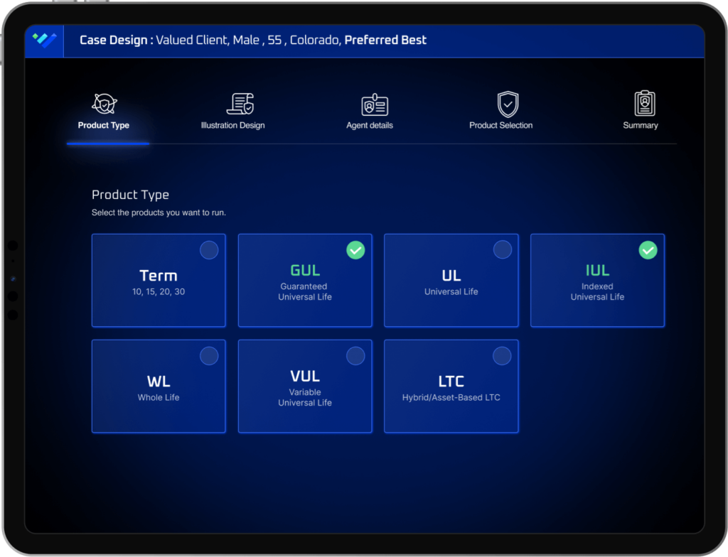Select the Whole Life card
728x557 pixels.
pos(159,386)
